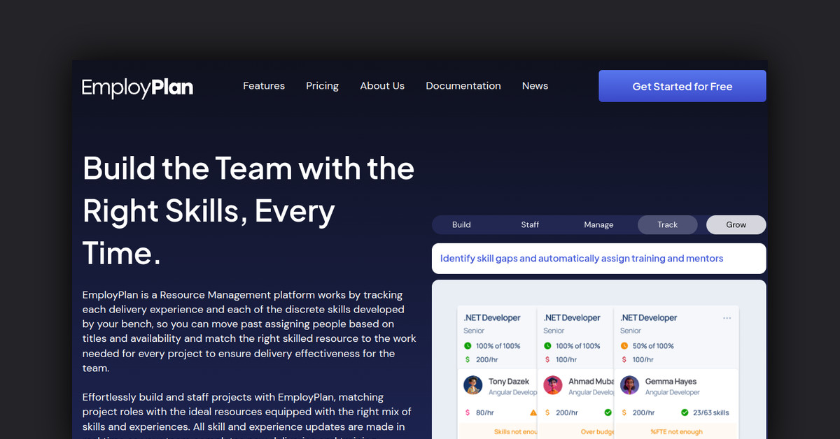840x439 pixels.
Task: Select the Staff tab
Action: click(x=530, y=224)
